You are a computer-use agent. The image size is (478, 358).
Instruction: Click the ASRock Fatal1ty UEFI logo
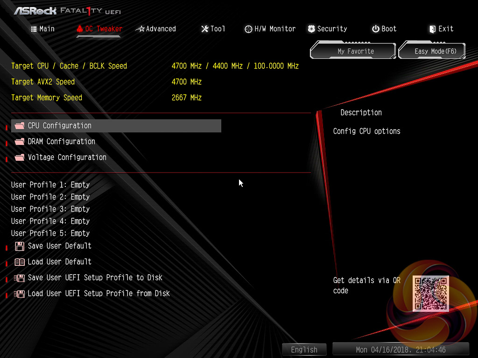tap(67, 11)
